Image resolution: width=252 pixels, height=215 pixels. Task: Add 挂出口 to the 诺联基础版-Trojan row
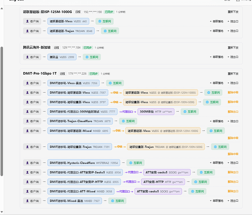233,31
